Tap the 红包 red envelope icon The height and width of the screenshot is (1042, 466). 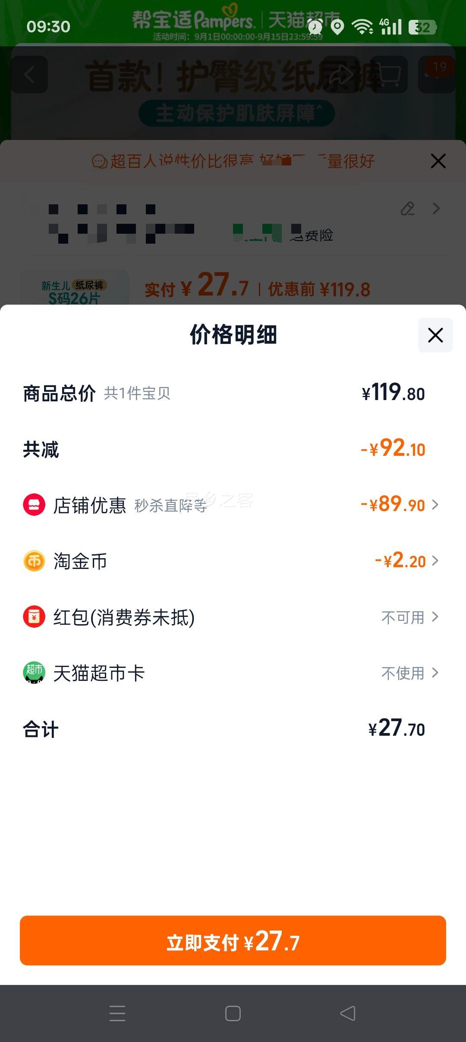pyautogui.click(x=34, y=616)
